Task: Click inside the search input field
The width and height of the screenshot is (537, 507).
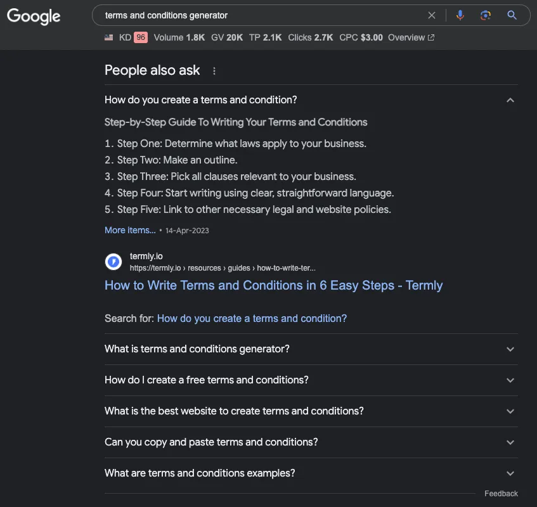Action: coord(254,15)
